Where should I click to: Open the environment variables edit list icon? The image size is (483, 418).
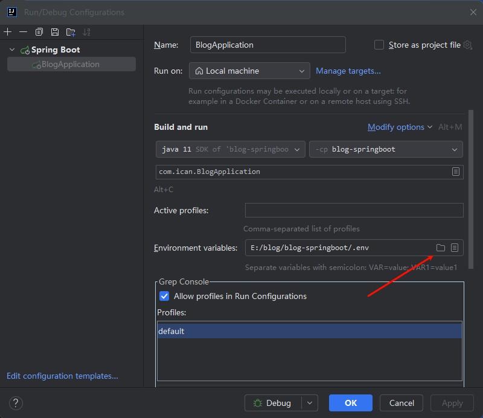(x=455, y=248)
